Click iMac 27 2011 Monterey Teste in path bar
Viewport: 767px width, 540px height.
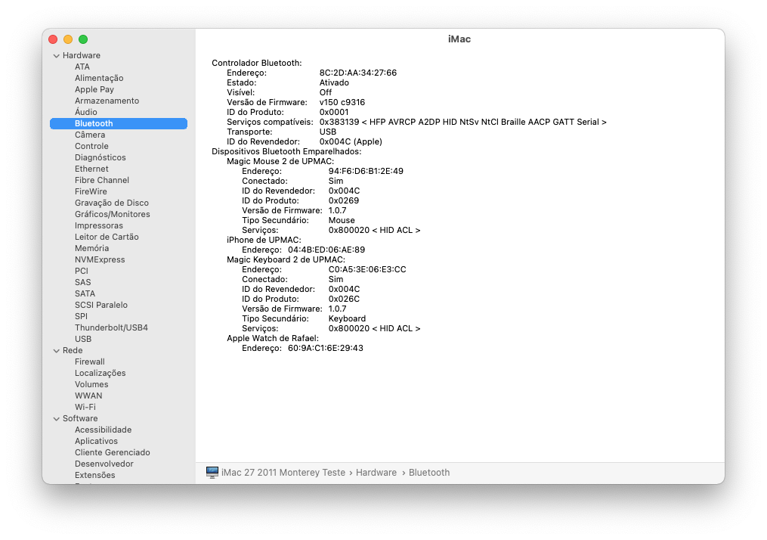[283, 473]
